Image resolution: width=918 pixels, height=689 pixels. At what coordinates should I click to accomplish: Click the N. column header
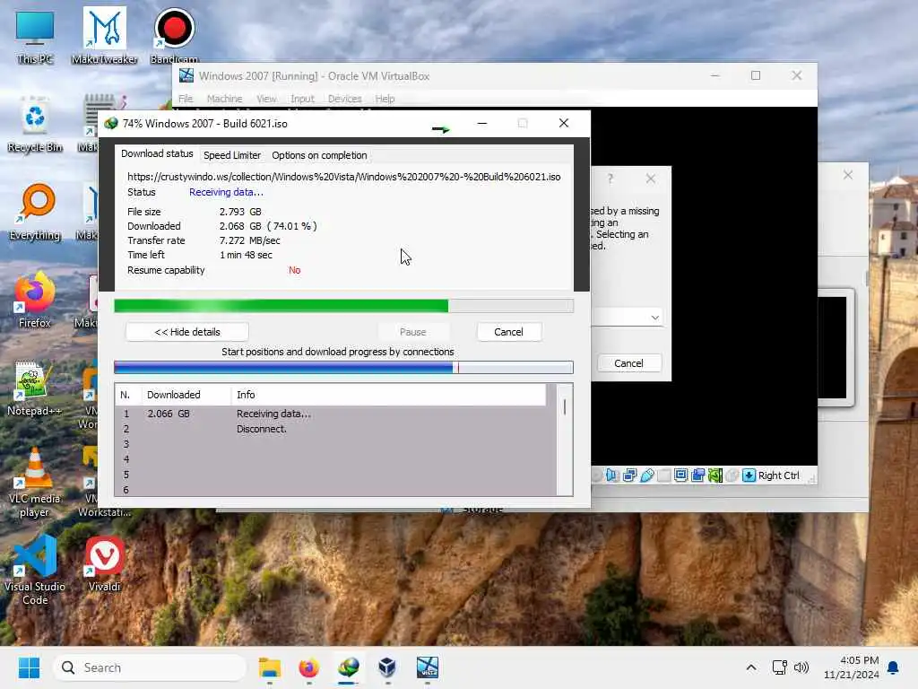(x=127, y=395)
